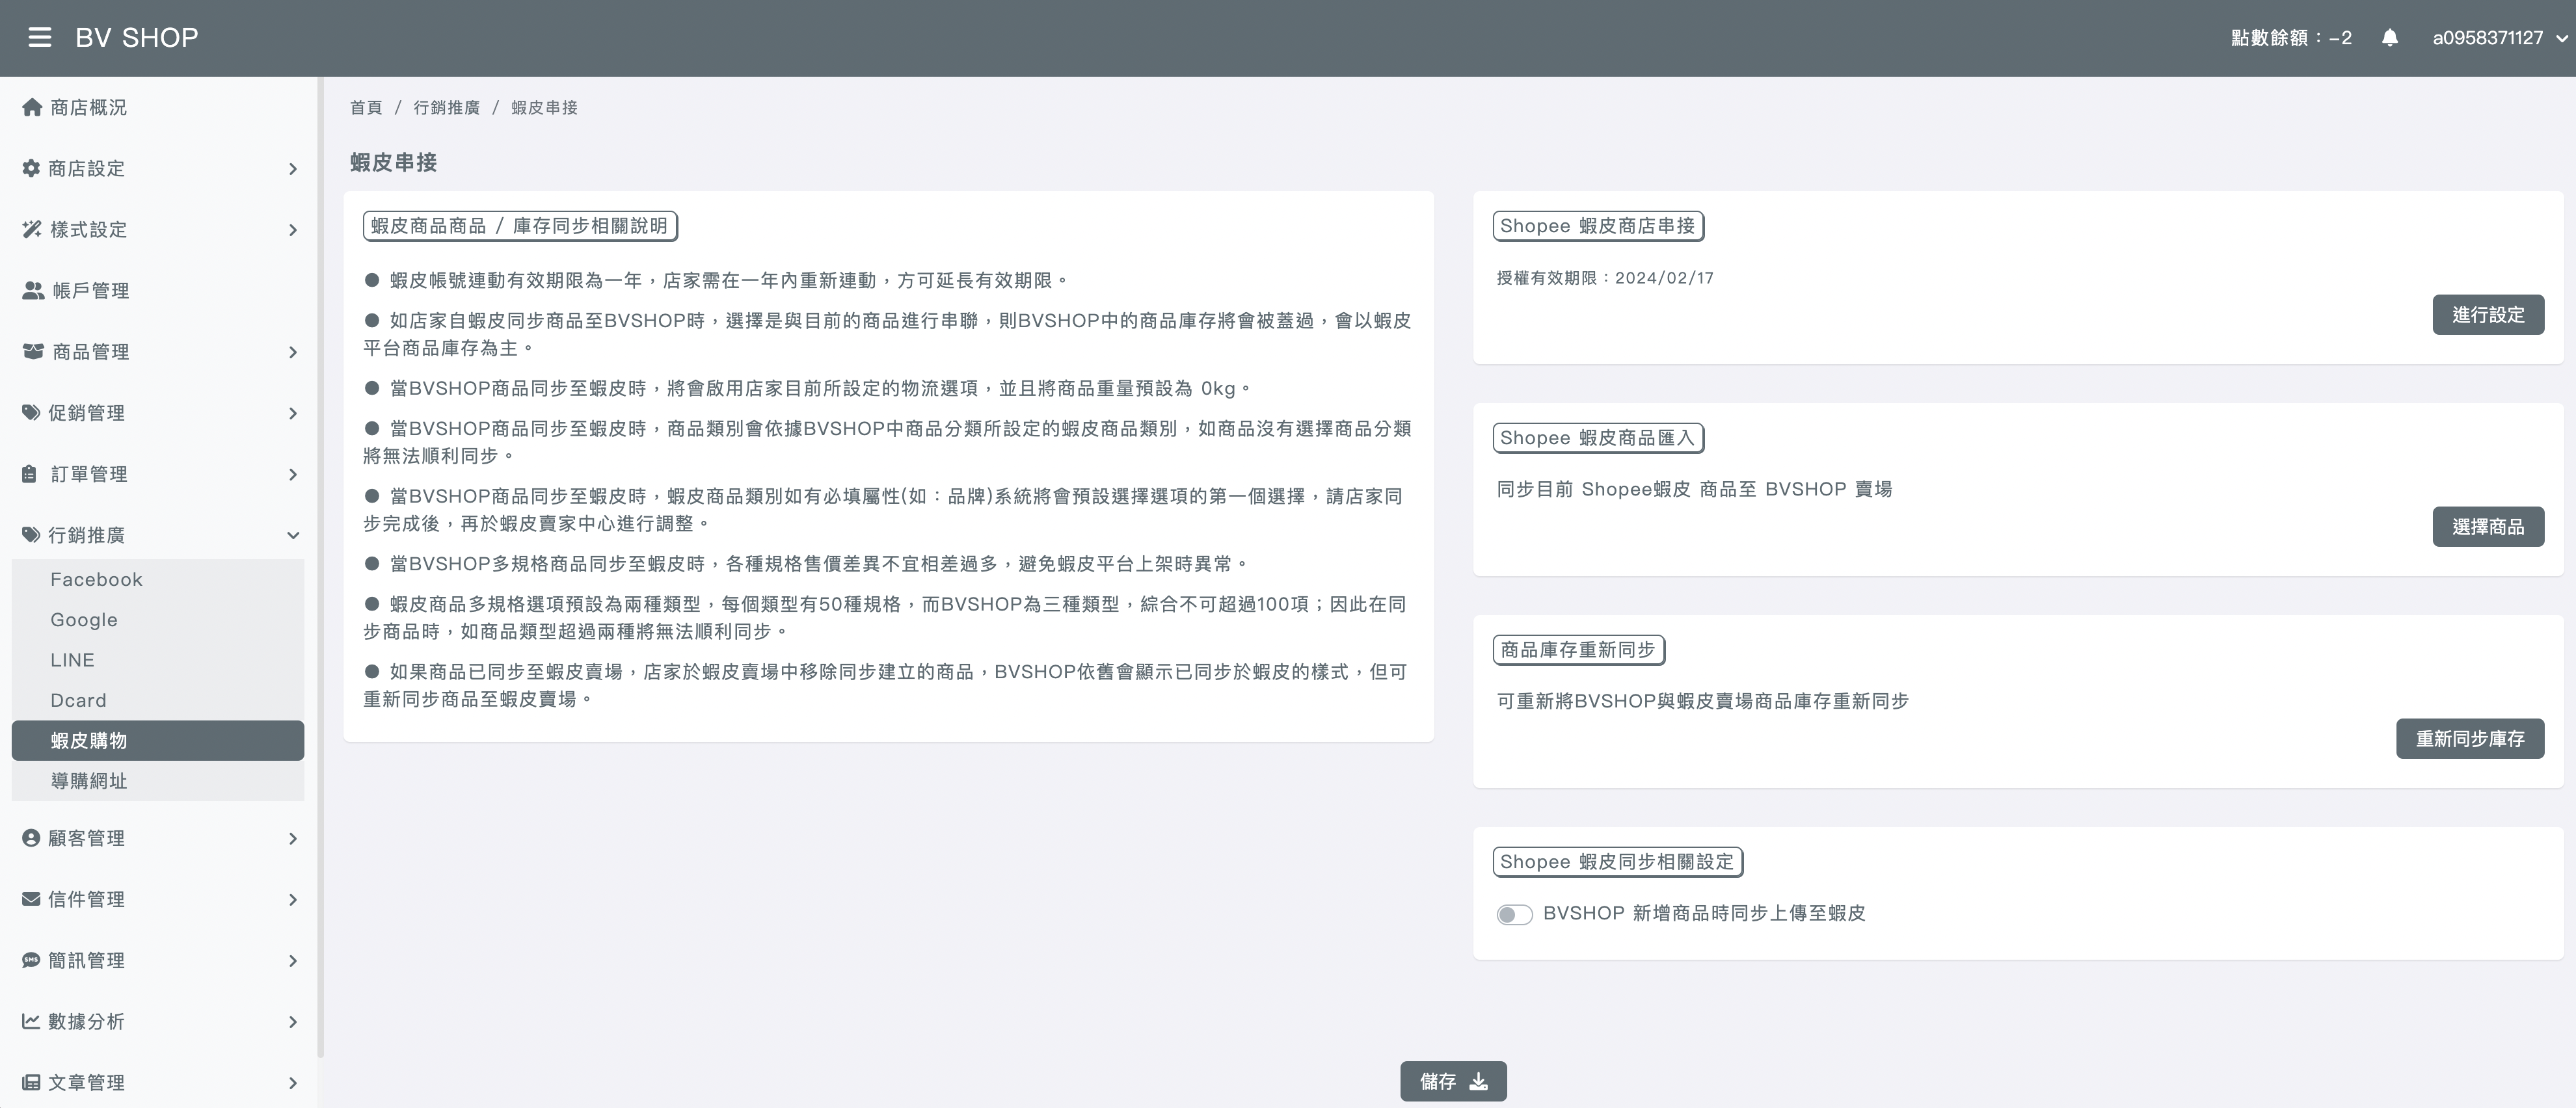Viewport: 2576px width, 1108px height.
Task: Click the BV SHOP logo text
Action: [137, 38]
